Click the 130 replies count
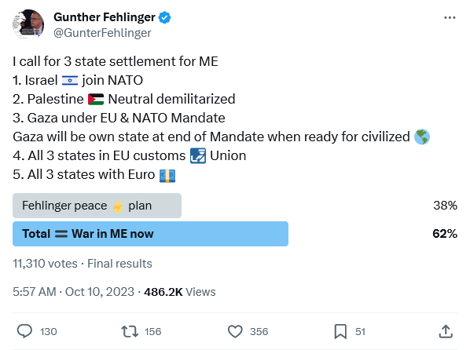The height and width of the screenshot is (350, 470). tap(48, 332)
